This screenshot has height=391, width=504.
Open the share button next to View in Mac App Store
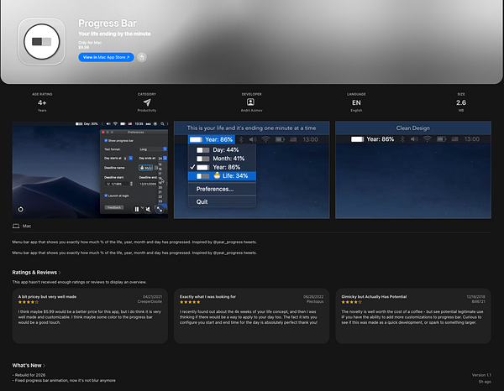click(x=142, y=57)
